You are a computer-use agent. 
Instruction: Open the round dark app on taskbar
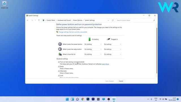coord(109,99)
